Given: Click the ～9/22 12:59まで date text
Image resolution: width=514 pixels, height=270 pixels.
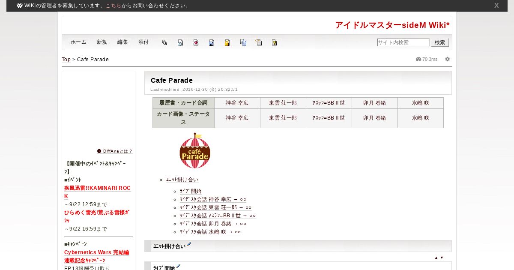Looking at the screenshot, I should pos(86,204).
